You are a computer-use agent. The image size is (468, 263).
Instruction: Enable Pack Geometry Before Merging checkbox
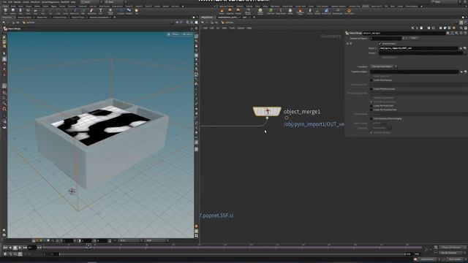pos(371,118)
